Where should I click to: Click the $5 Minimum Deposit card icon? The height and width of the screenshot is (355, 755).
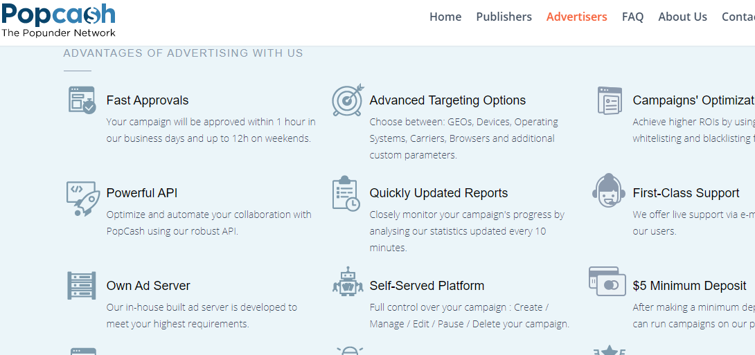607,282
